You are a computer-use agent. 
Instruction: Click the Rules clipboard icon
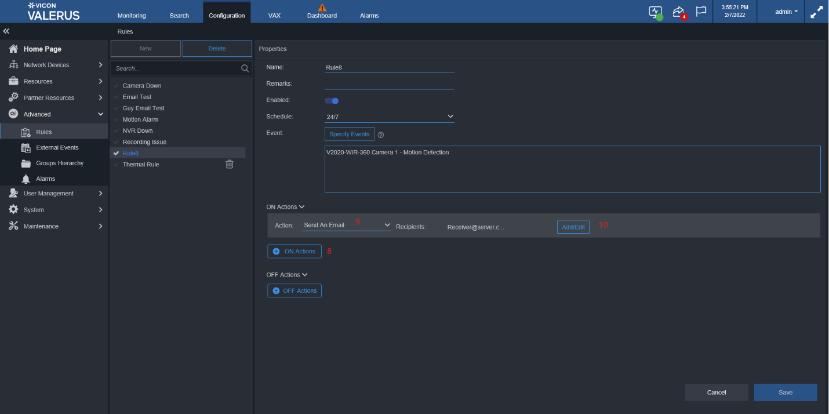pyautogui.click(x=26, y=132)
